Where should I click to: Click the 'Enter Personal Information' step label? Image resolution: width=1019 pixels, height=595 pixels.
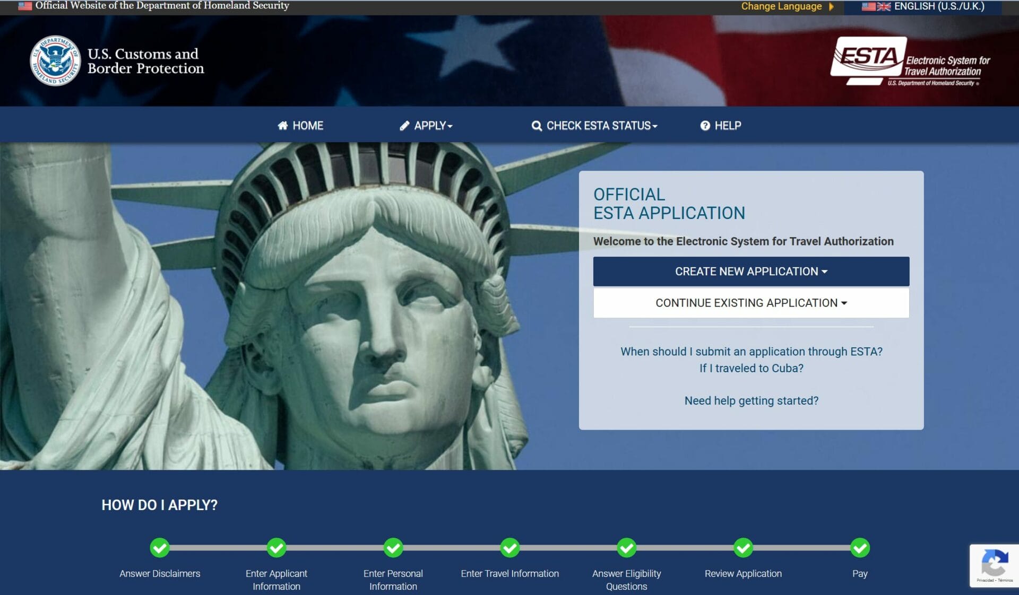(393, 580)
